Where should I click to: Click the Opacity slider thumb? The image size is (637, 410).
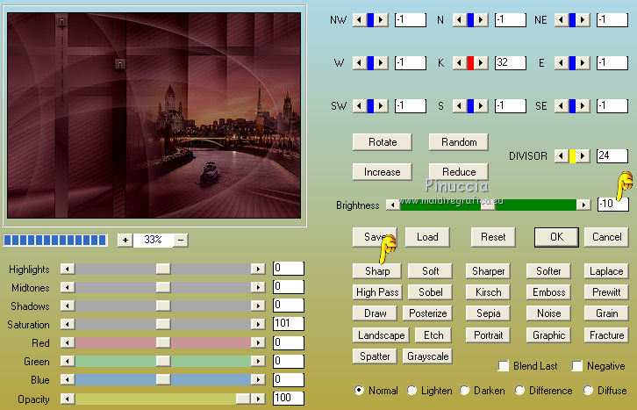click(x=243, y=399)
